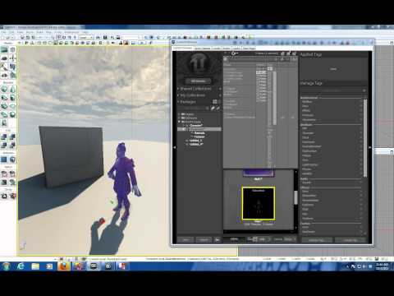The image size is (394, 296).
Task: Collapse the NewPackages tree node
Action: click(x=180, y=122)
